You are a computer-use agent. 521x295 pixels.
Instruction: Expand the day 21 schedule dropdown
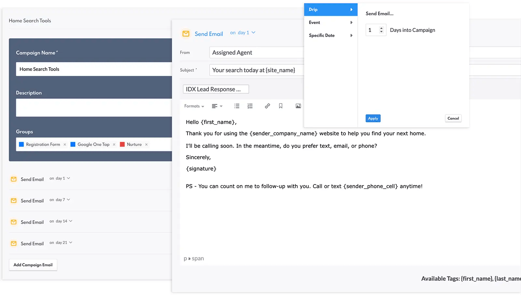61,243
